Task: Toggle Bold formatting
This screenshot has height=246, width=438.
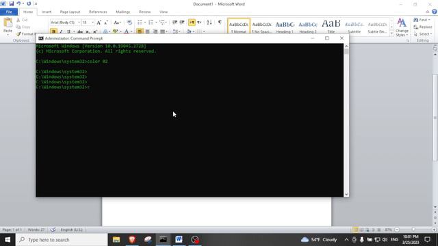Action: 53,31
